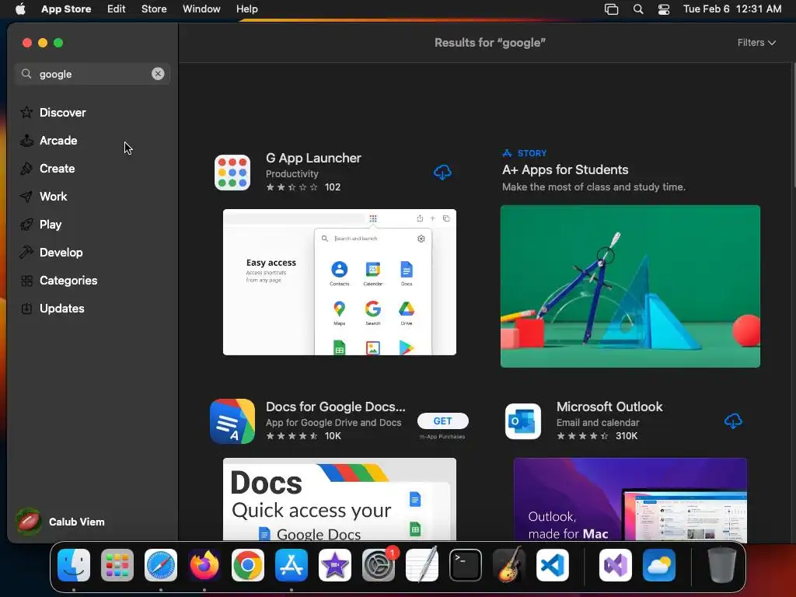Click the results vertical scrollbar
Image resolution: width=796 pixels, height=597 pixels.
click(794, 125)
